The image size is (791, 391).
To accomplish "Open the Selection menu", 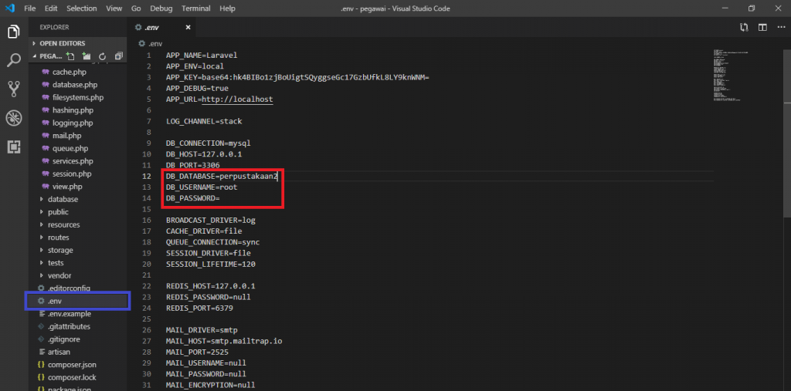I will tap(82, 8).
